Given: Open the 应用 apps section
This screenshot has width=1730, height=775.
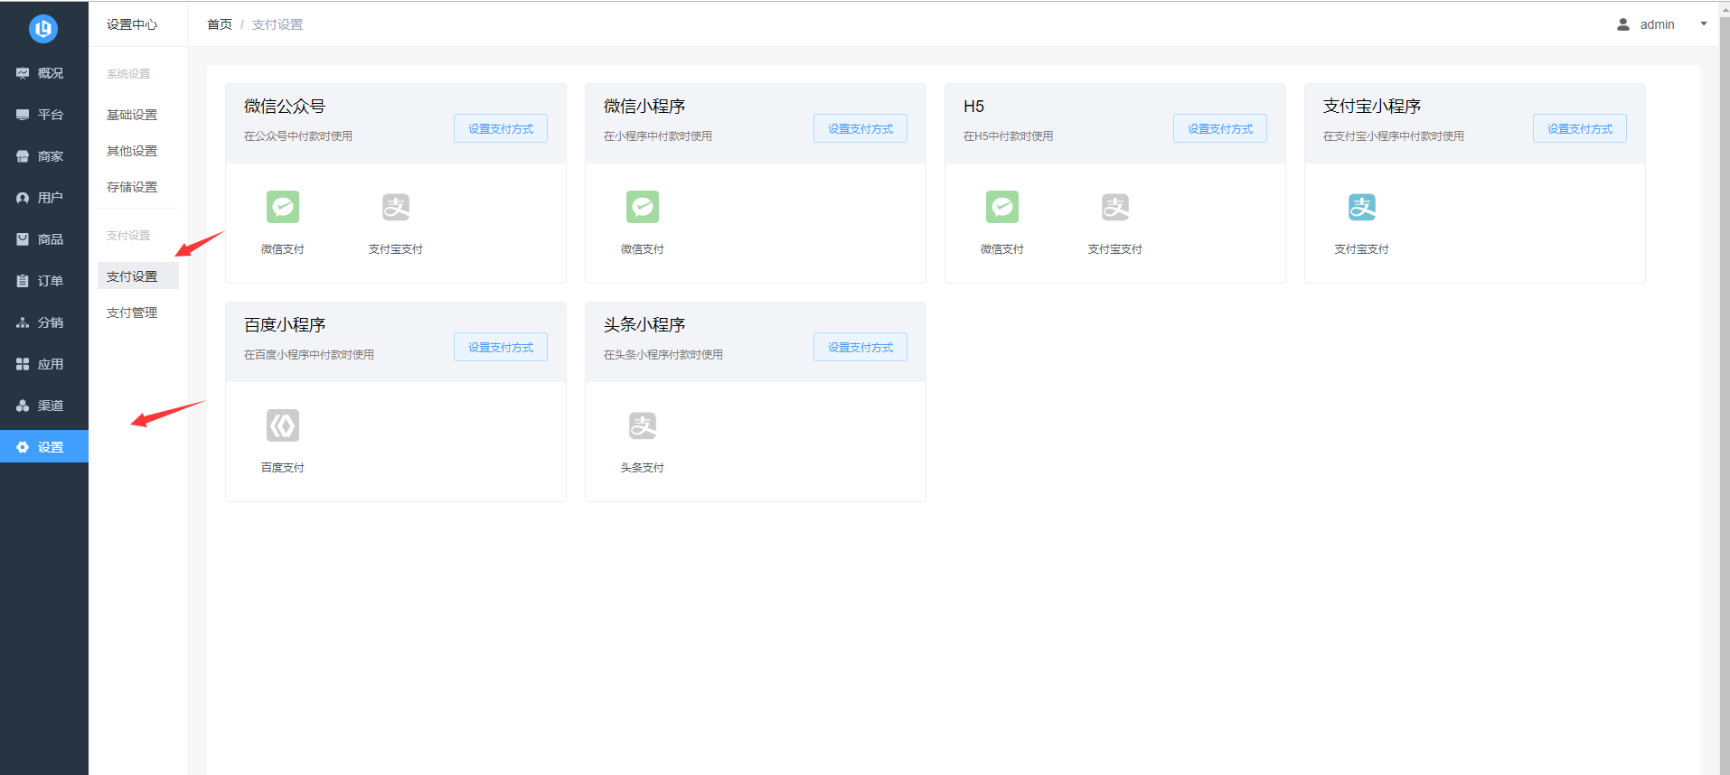Looking at the screenshot, I should 44,364.
